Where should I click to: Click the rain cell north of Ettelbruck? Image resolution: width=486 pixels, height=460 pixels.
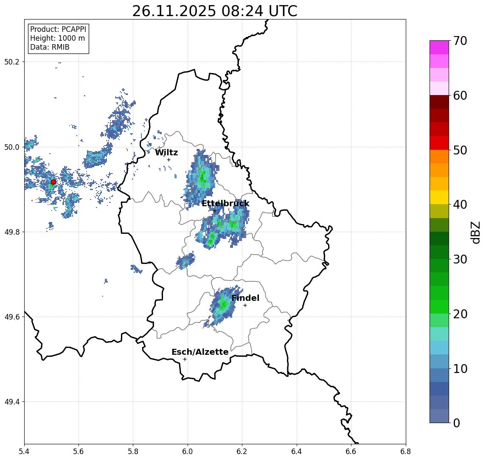pos(201,179)
